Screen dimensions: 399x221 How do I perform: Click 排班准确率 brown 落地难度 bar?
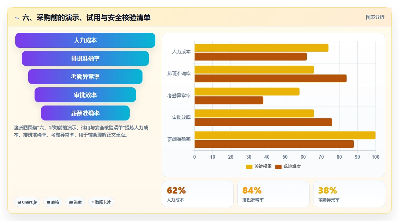click(270, 78)
